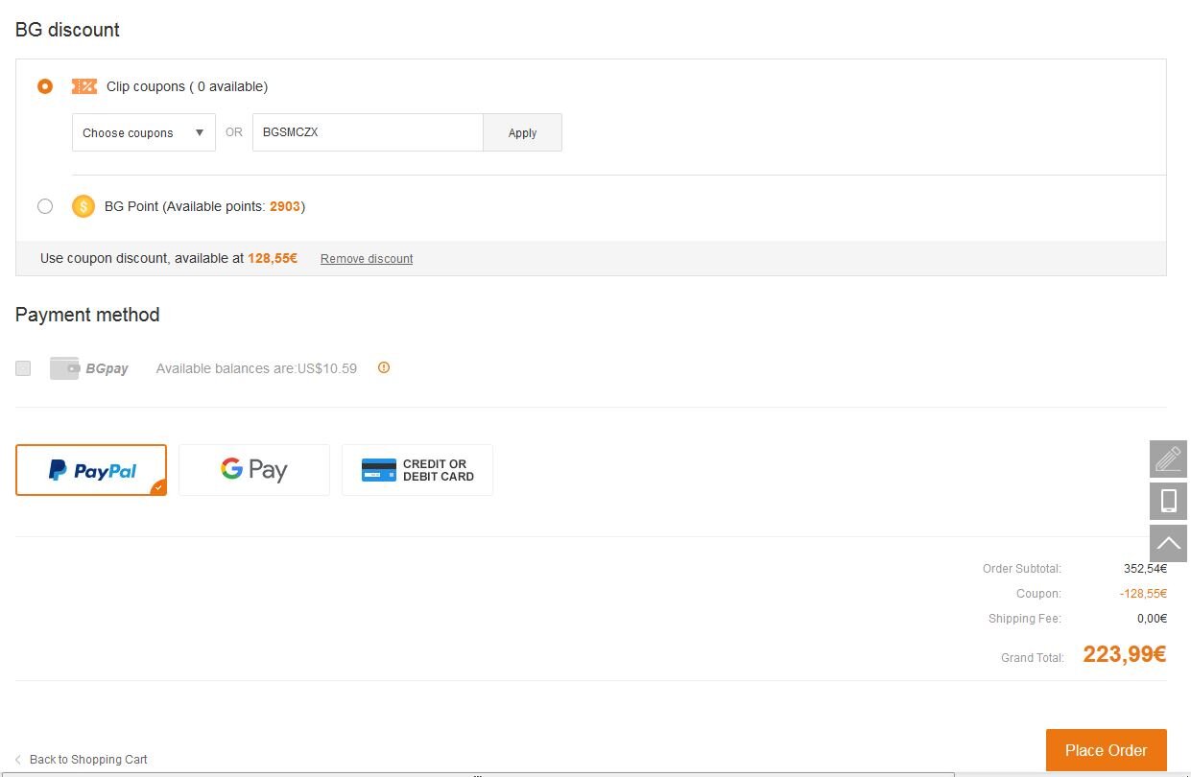1191x777 pixels.
Task: Click the coupon ticket icon
Action: pyautogui.click(x=84, y=86)
